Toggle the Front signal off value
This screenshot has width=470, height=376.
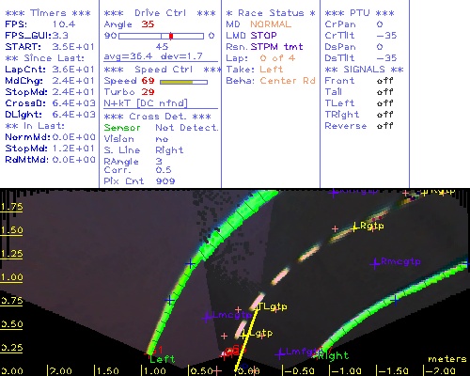(x=384, y=81)
